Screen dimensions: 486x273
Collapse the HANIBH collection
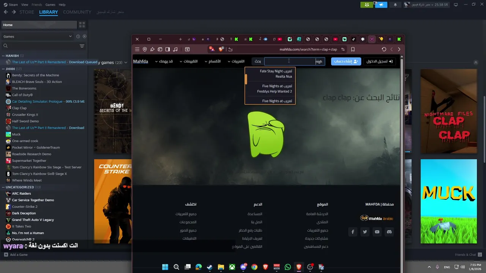[3, 56]
